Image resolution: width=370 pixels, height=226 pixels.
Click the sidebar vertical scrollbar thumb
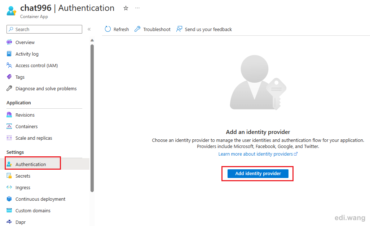[92, 118]
